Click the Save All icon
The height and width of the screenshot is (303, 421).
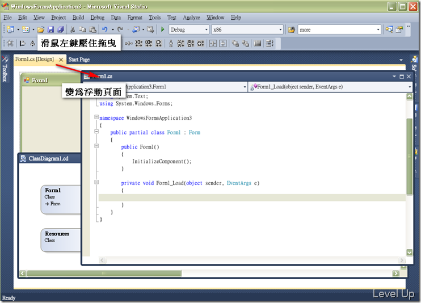click(61, 30)
